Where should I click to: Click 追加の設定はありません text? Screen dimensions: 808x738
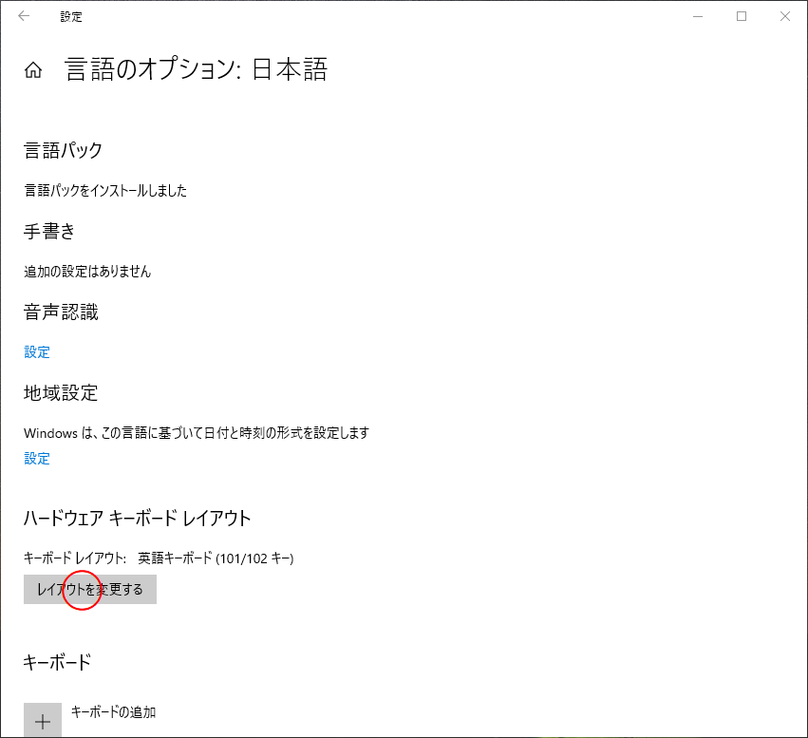coord(87,272)
